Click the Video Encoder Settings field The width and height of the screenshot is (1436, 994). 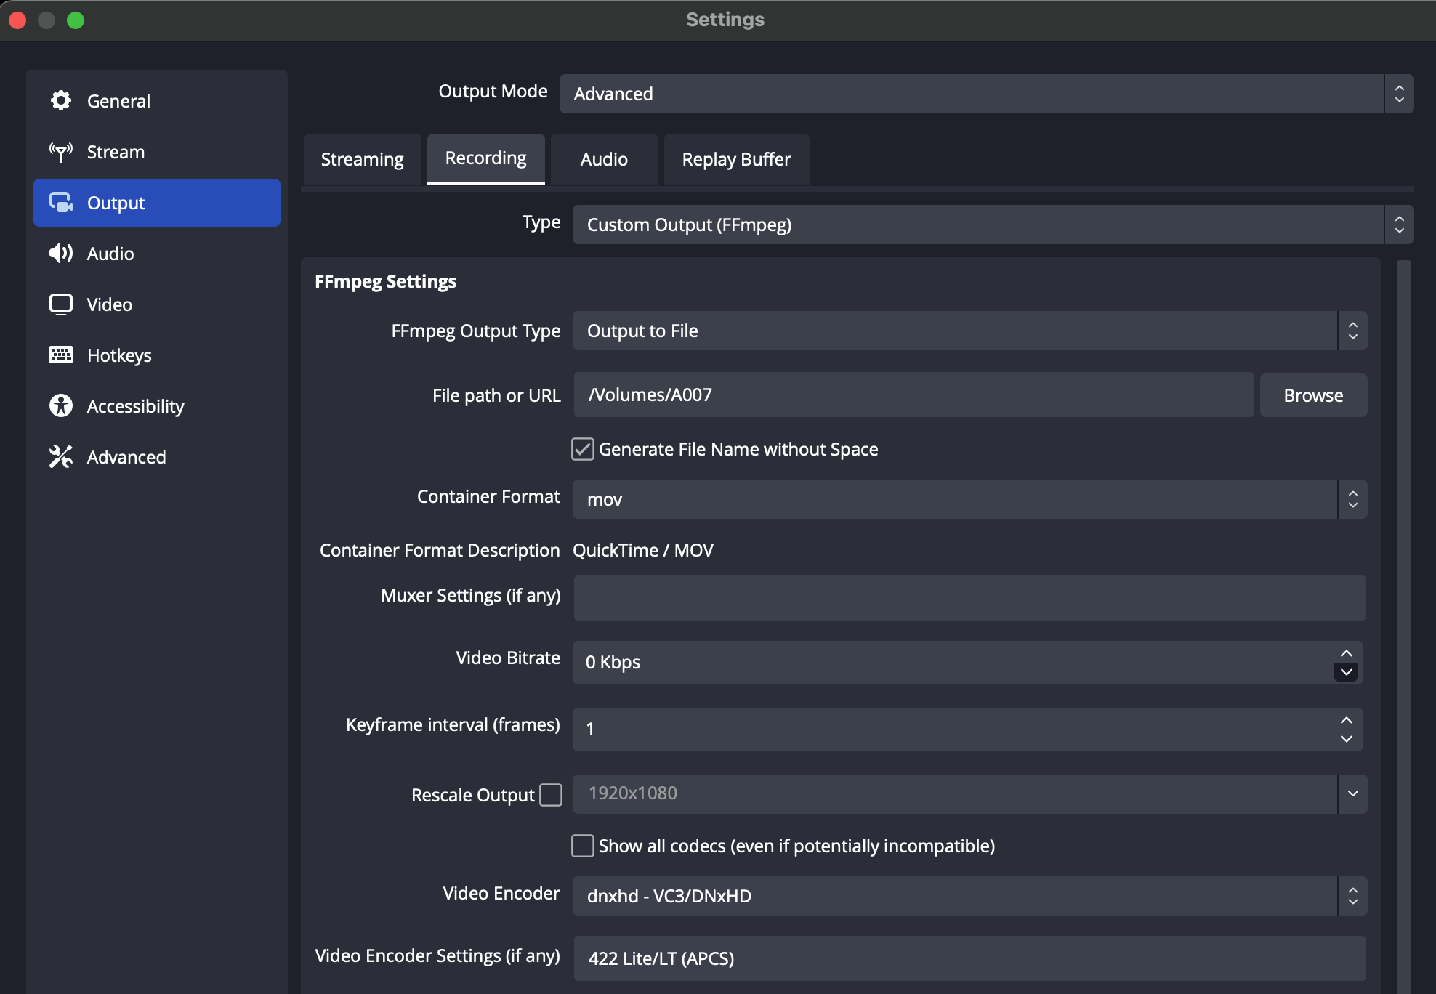click(x=969, y=958)
